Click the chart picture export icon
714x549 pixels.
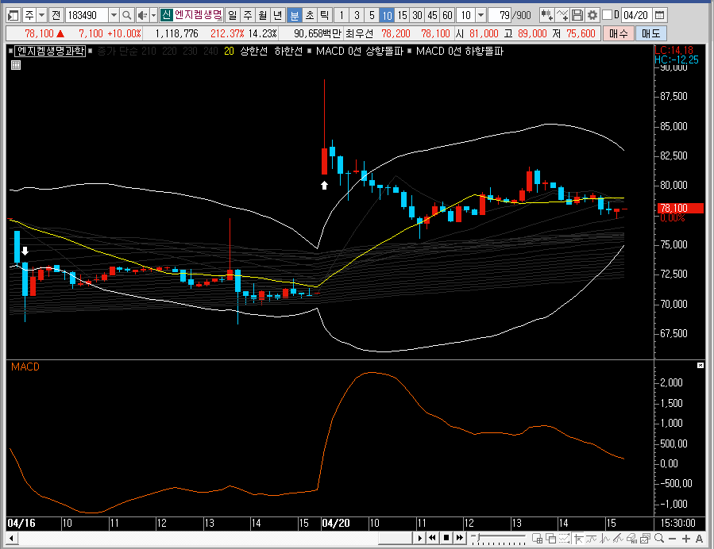pyautogui.click(x=645, y=539)
